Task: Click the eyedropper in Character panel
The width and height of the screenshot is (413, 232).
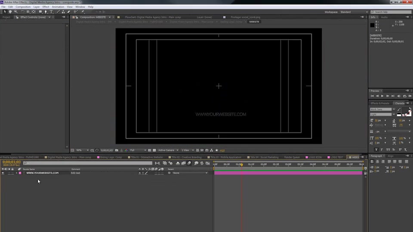Action: (x=399, y=110)
